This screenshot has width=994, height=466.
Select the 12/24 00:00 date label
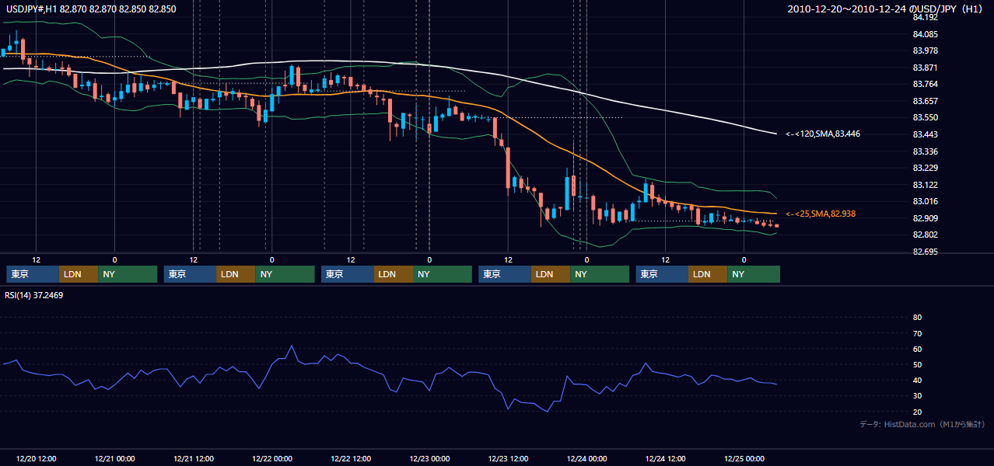(586, 458)
